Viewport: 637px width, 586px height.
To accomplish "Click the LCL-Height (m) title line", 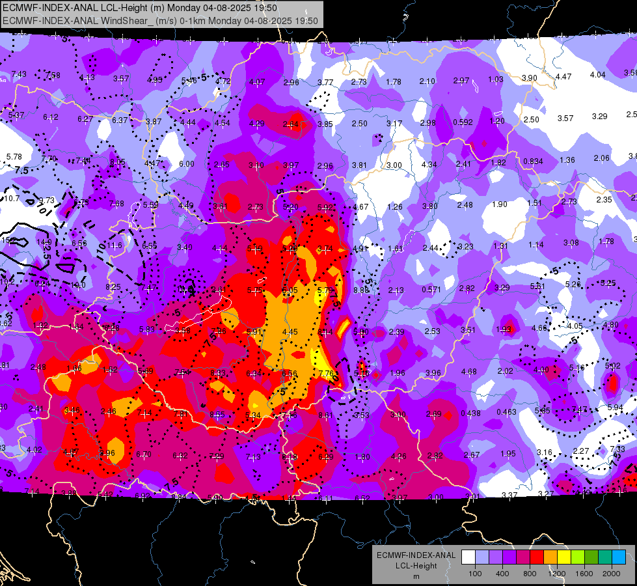I will [140, 8].
